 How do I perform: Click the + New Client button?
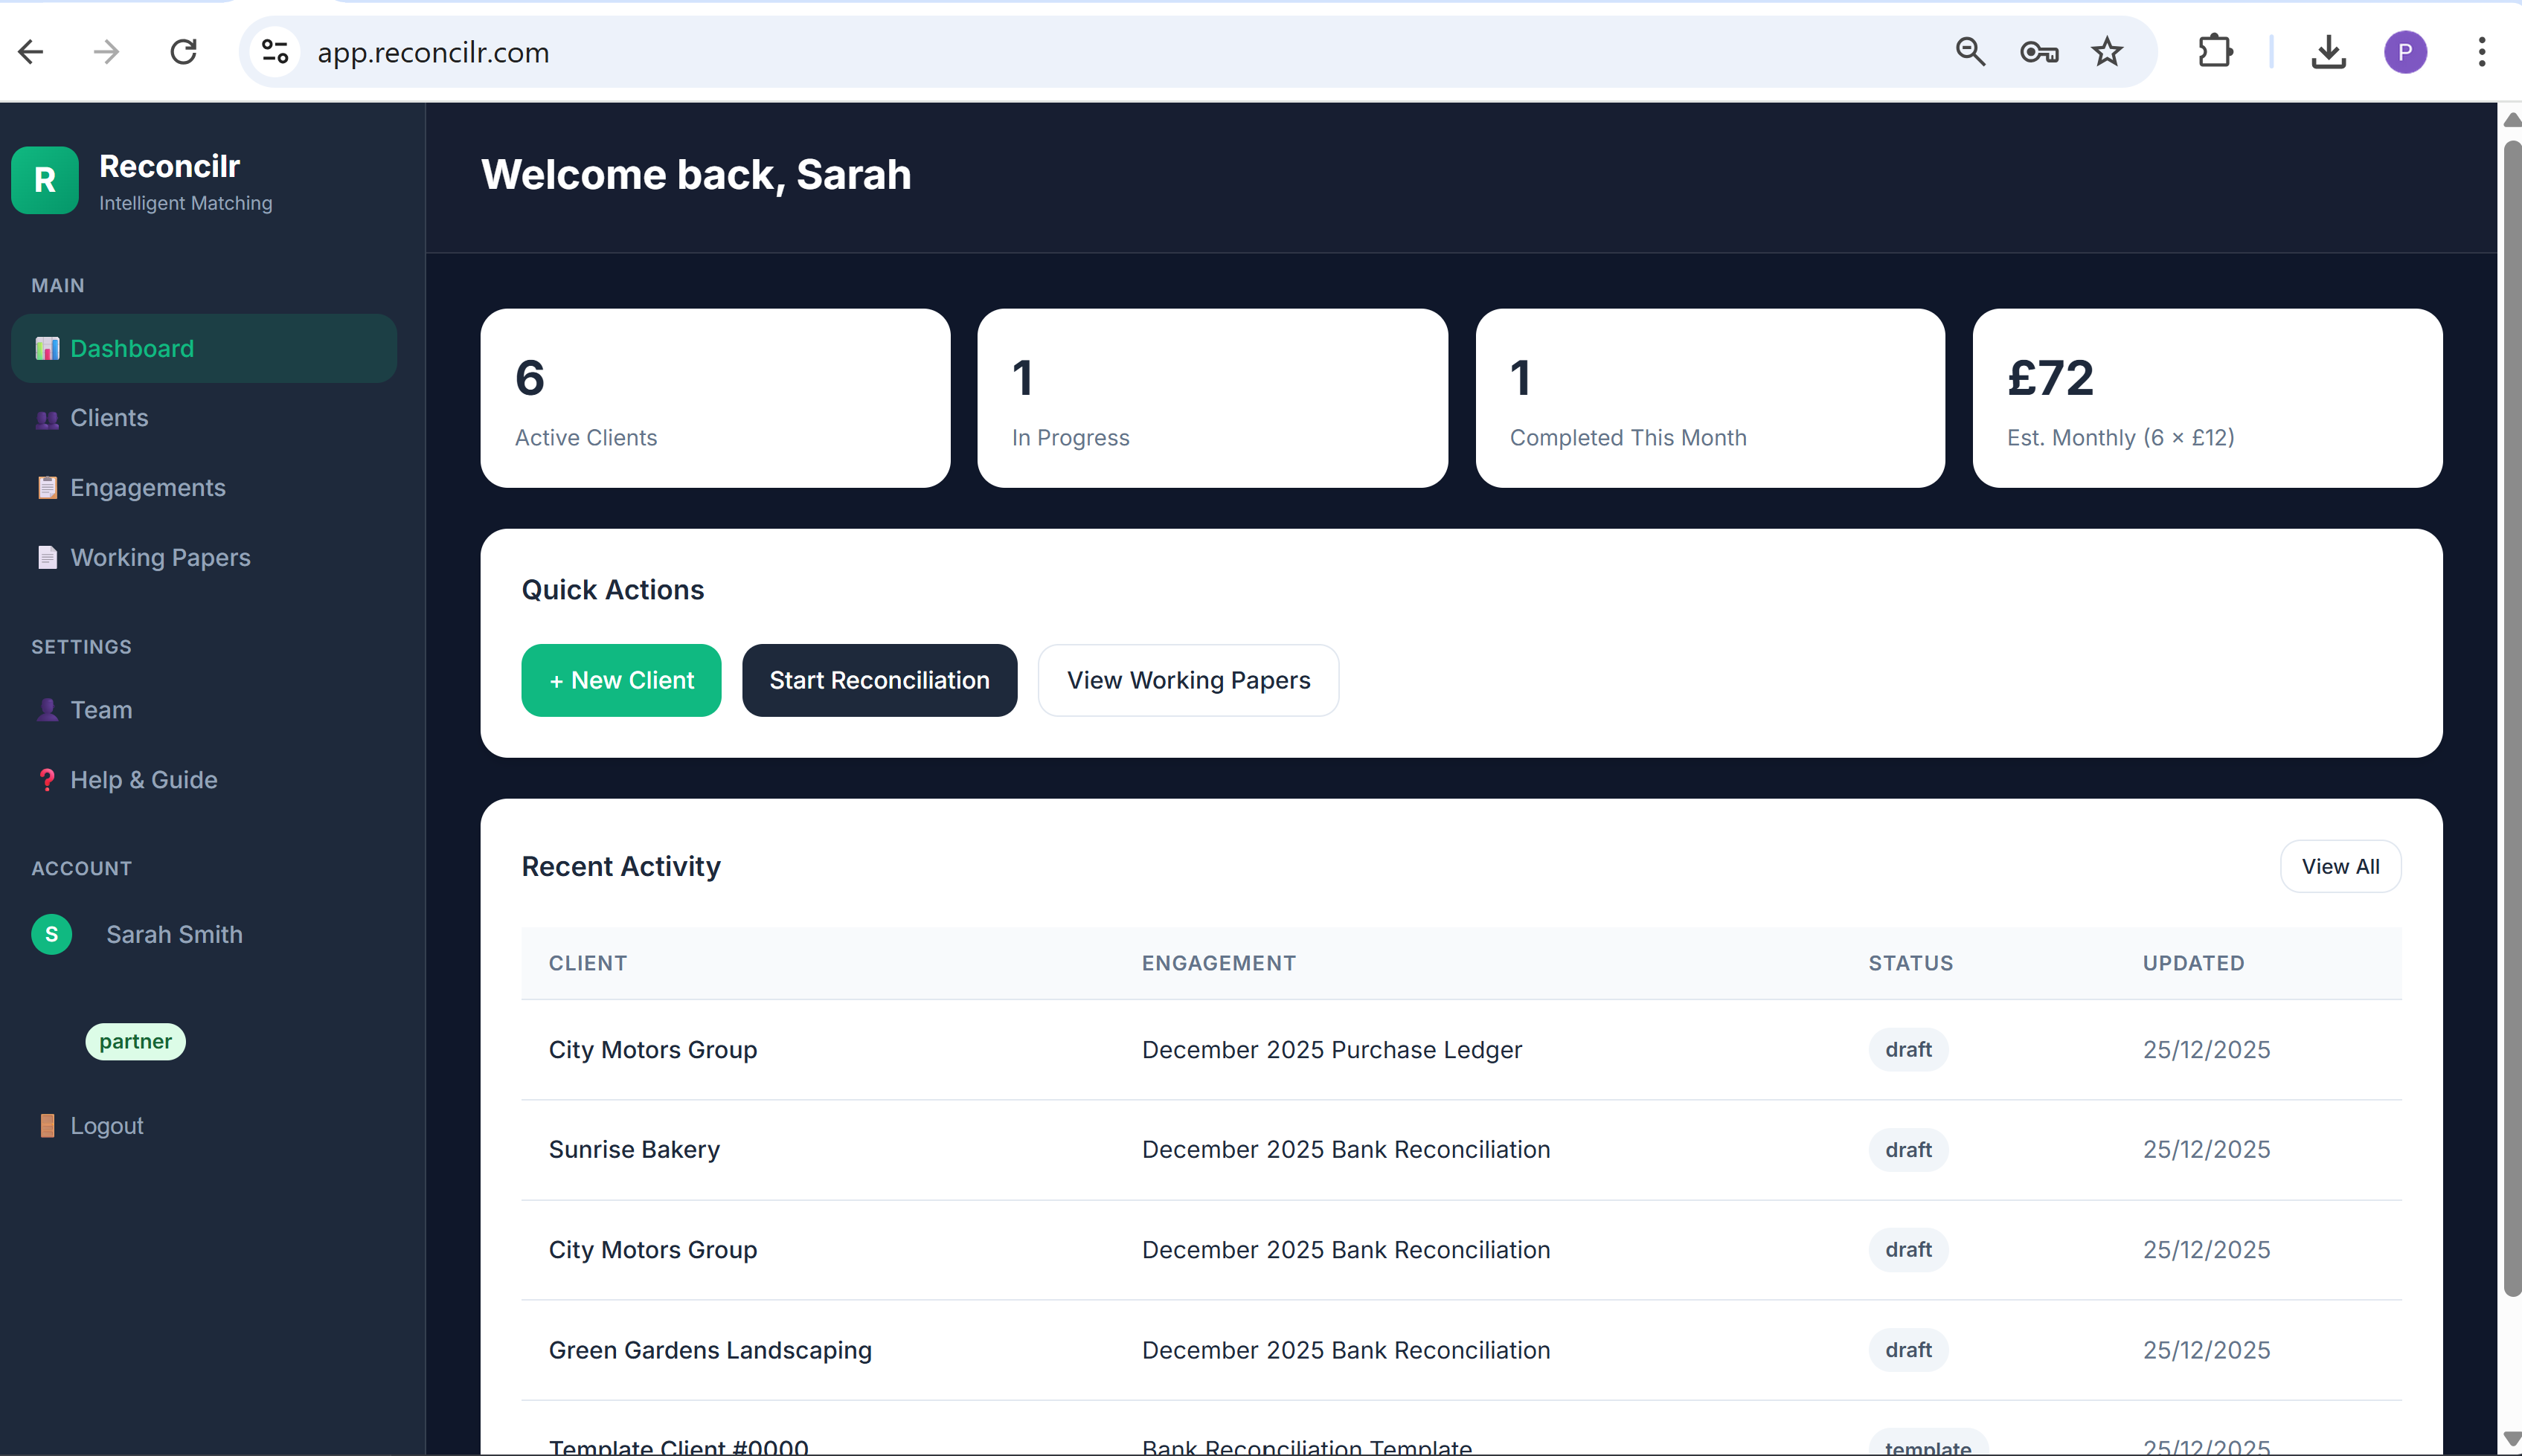click(x=620, y=680)
